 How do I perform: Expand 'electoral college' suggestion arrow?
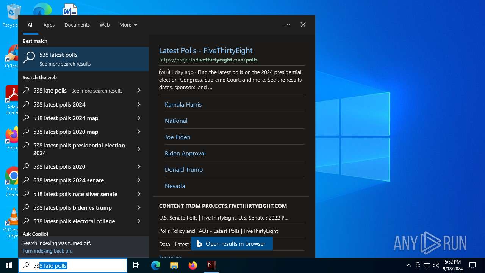click(x=139, y=221)
